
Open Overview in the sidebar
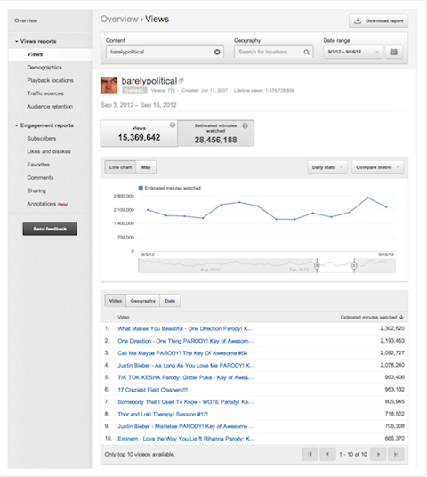[26, 20]
